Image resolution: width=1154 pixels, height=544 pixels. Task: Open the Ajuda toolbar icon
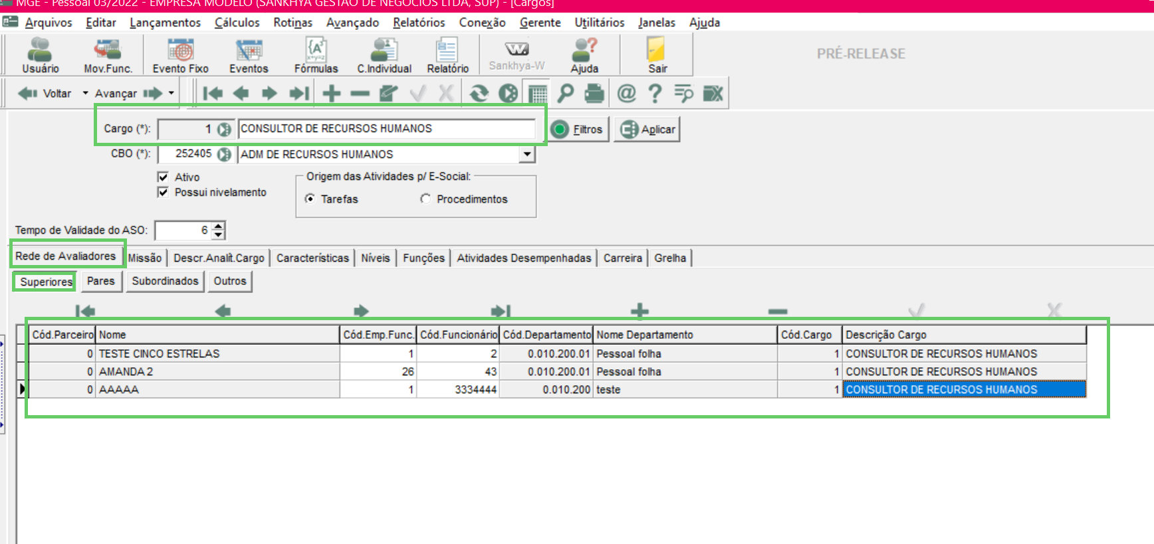(x=584, y=54)
